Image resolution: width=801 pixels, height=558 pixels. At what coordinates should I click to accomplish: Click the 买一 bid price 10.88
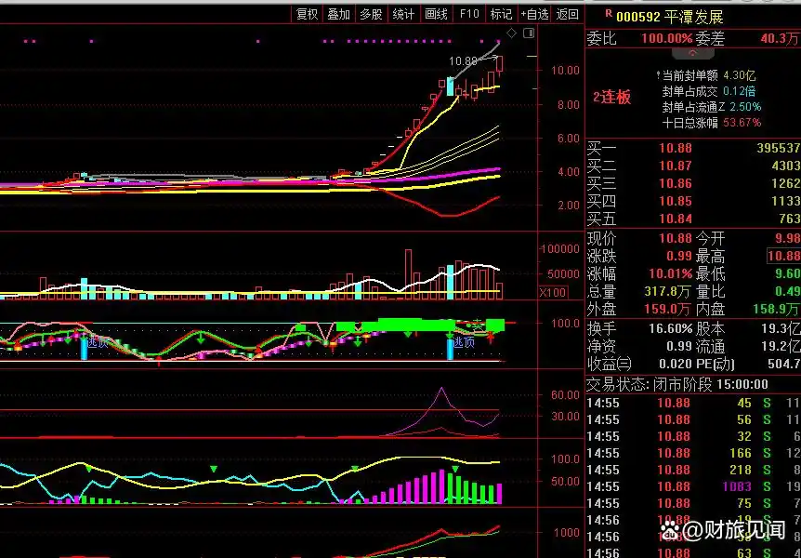coord(675,148)
